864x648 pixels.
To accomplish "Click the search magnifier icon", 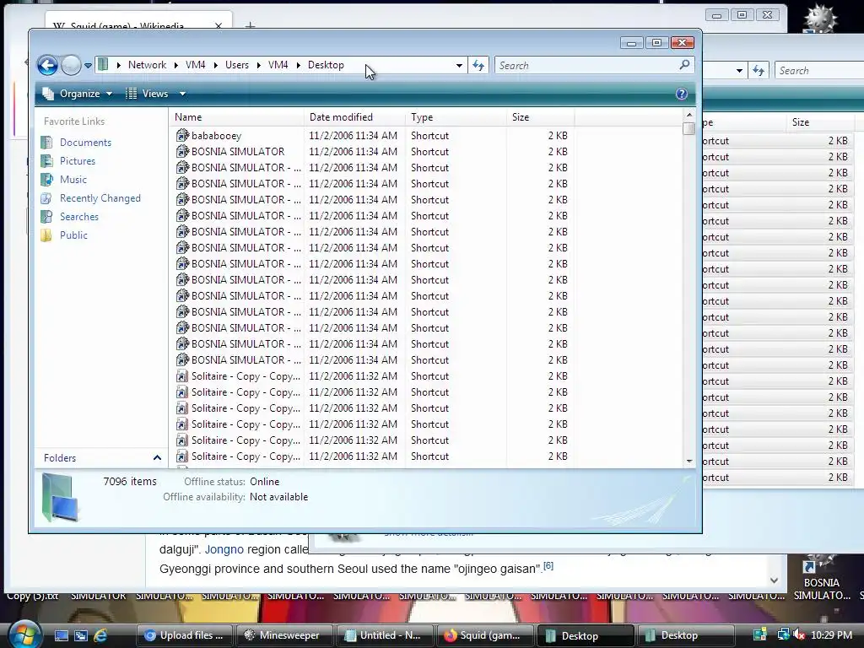I will click(x=684, y=65).
